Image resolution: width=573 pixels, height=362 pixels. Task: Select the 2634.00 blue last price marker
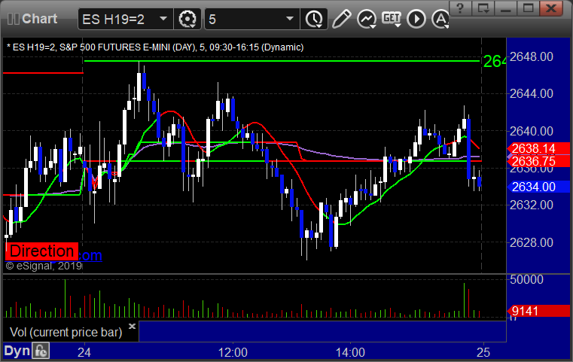pyautogui.click(x=538, y=187)
